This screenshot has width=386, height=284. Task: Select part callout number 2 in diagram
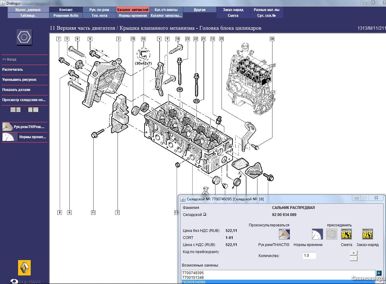point(118,39)
